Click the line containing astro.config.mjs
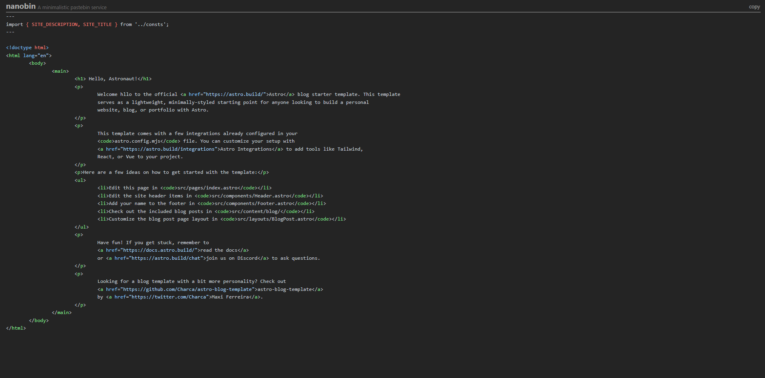765x378 pixels. point(196,141)
